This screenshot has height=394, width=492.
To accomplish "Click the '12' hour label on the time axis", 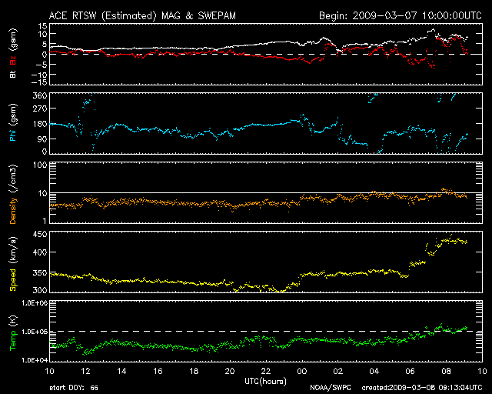I will tap(85, 372).
